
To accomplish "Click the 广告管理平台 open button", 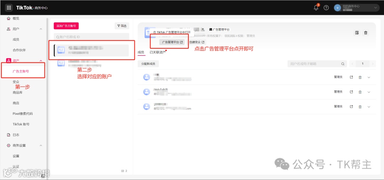I will pyautogui.click(x=172, y=42).
